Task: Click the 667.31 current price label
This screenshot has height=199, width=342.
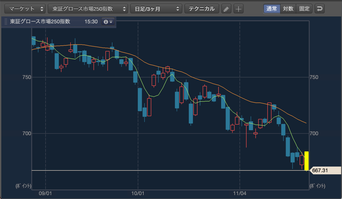Action: [325, 170]
